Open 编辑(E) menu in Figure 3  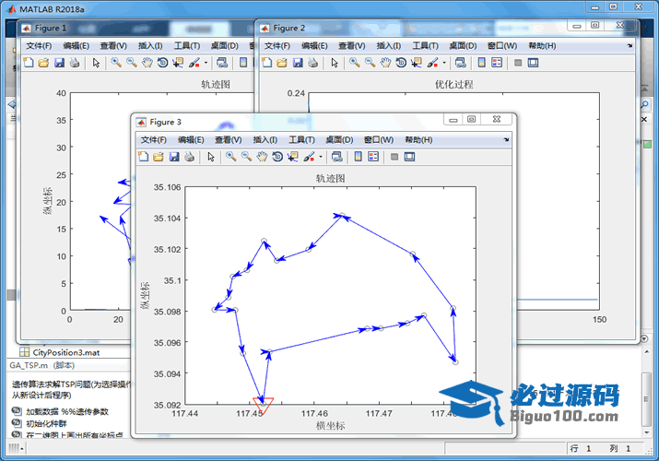191,139
